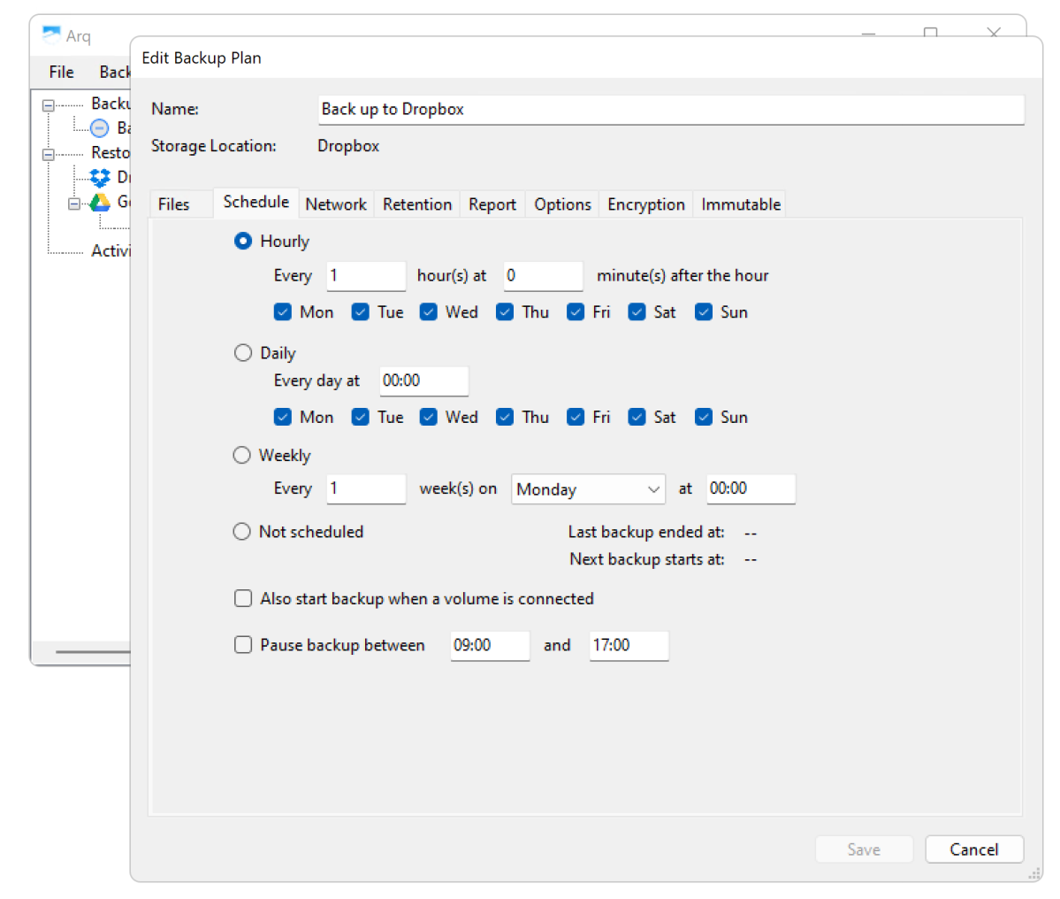
Task: Open the File menu
Action: [61, 73]
